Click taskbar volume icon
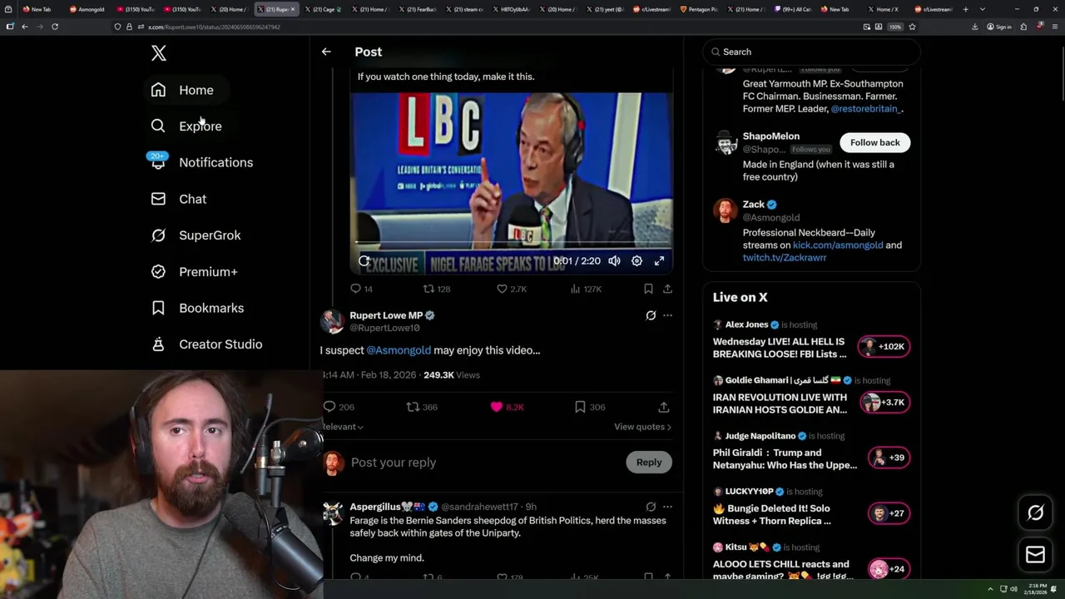 point(1013,589)
